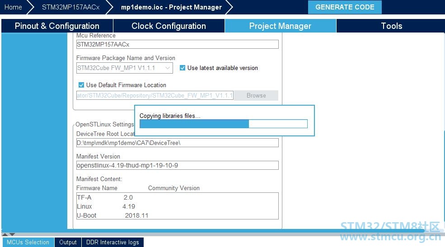Screen dimensions: 445x247
Task: Click the Browse button
Action: pos(256,95)
